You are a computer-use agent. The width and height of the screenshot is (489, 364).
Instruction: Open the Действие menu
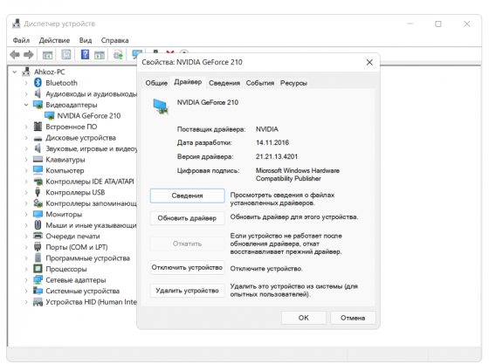(54, 40)
